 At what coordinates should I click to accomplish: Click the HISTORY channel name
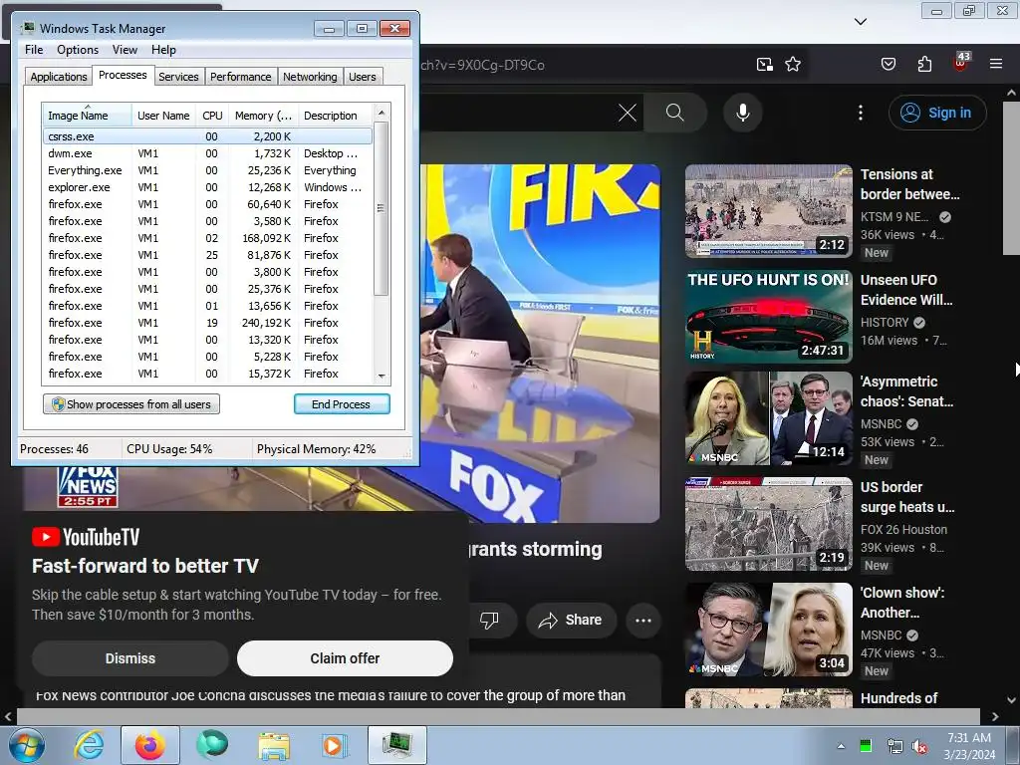(885, 322)
